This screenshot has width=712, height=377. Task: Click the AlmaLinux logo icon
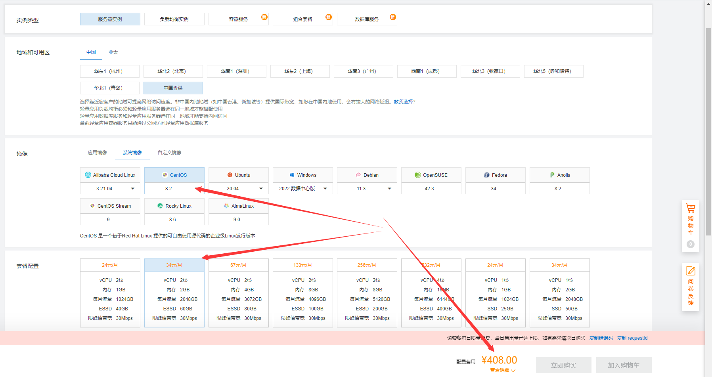226,206
